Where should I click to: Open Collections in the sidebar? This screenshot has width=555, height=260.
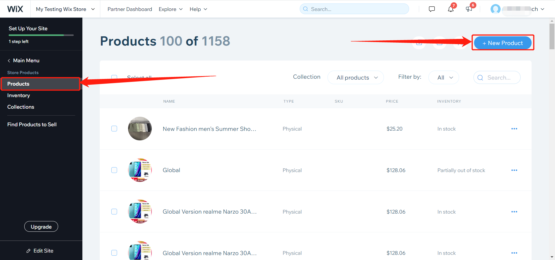coord(21,107)
